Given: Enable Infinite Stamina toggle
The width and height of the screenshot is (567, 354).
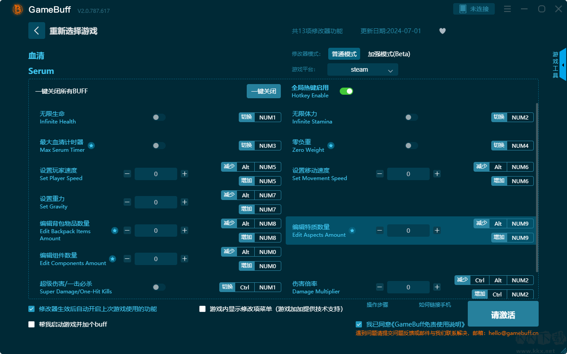Looking at the screenshot, I should coord(412,117).
